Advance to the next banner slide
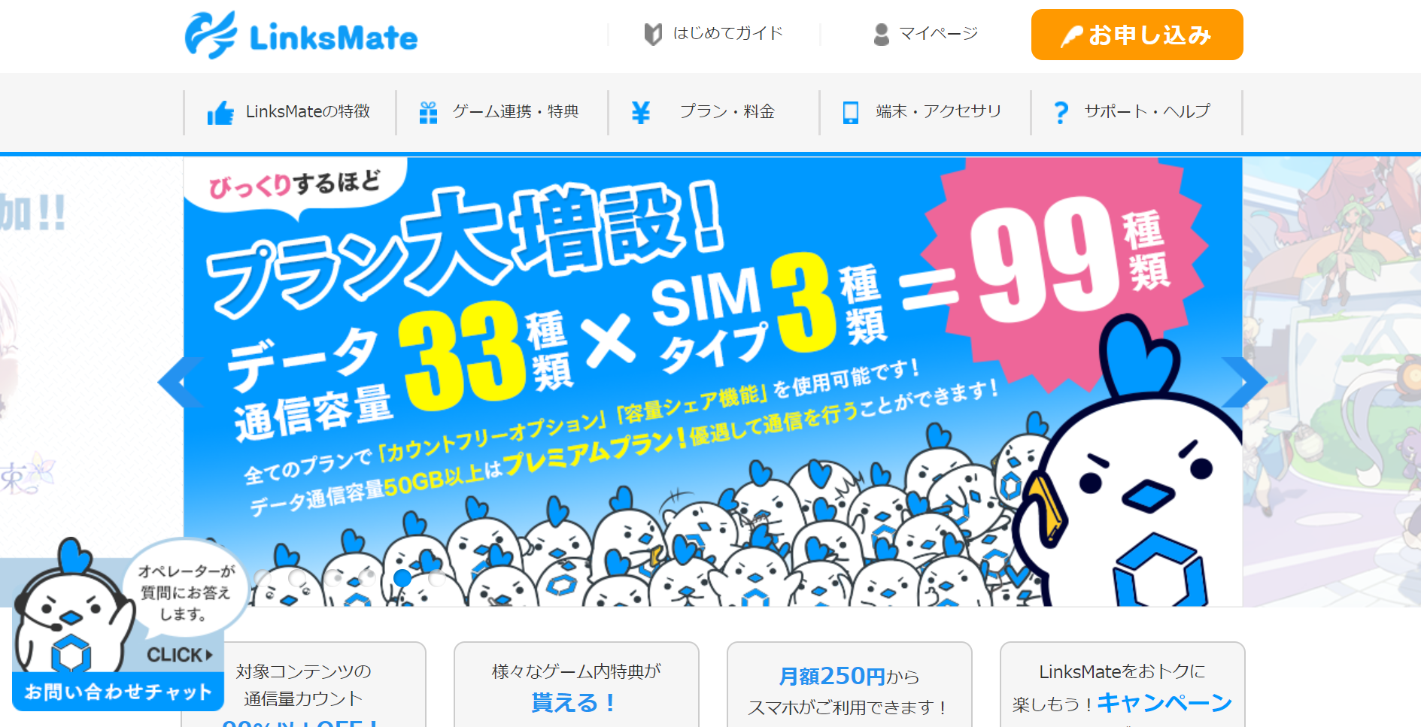 tap(1244, 383)
